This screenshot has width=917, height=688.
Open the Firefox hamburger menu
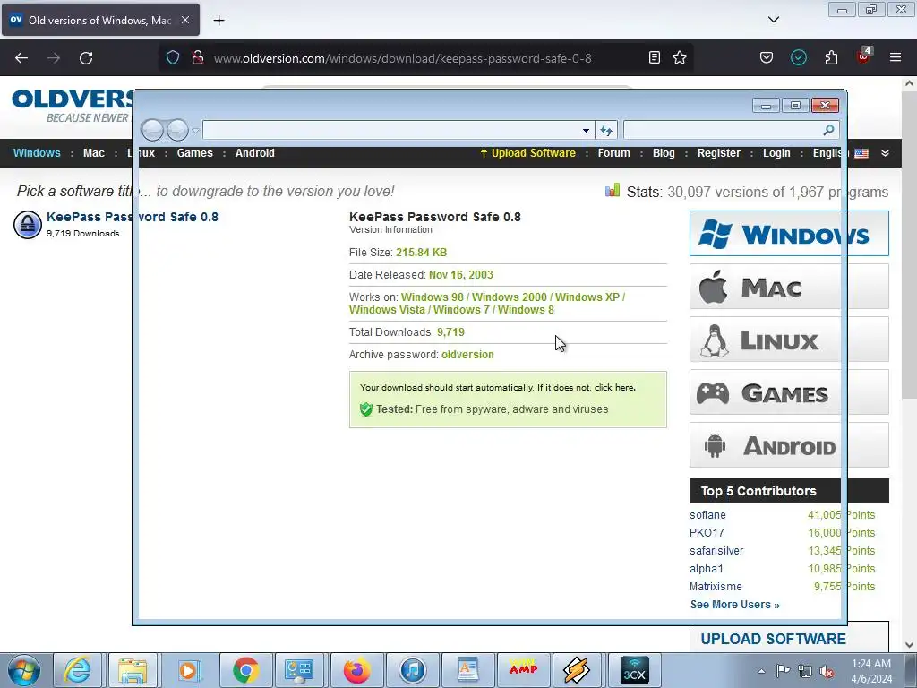[x=896, y=57]
